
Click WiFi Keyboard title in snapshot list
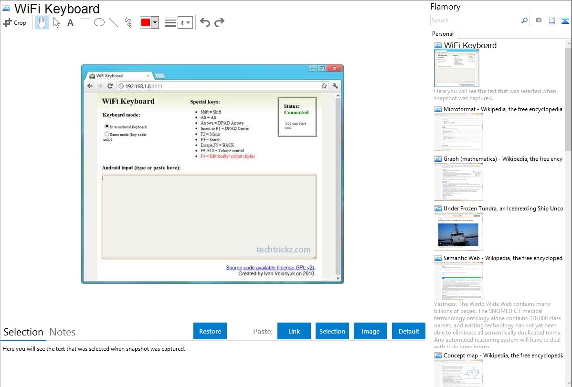[470, 45]
